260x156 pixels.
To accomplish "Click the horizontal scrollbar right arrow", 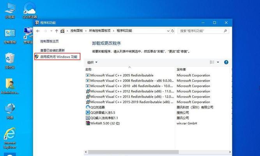I will [230, 152].
